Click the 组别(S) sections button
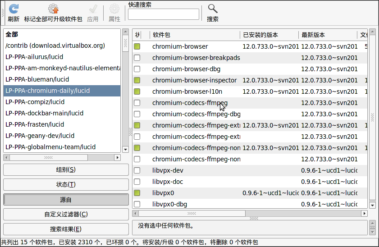This screenshot has width=379, height=247. point(66,169)
